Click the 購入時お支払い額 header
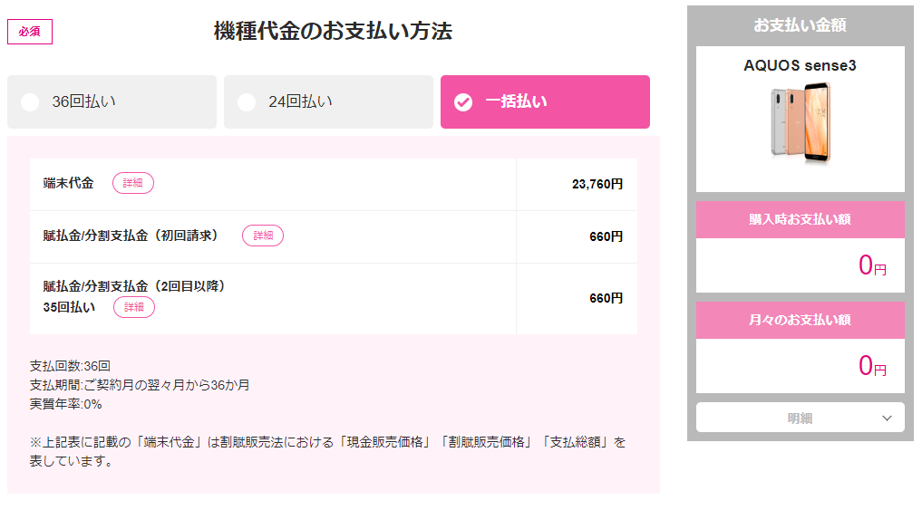This screenshot has height=510, width=922. pyautogui.click(x=801, y=220)
